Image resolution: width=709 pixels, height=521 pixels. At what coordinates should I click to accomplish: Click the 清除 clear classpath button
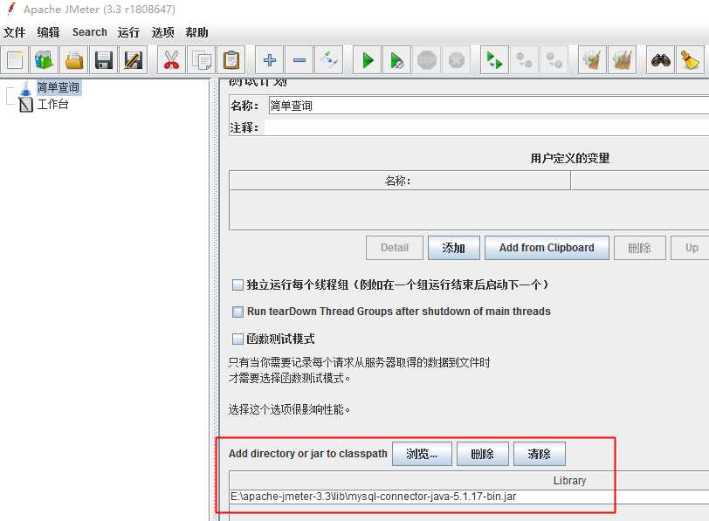click(x=540, y=454)
